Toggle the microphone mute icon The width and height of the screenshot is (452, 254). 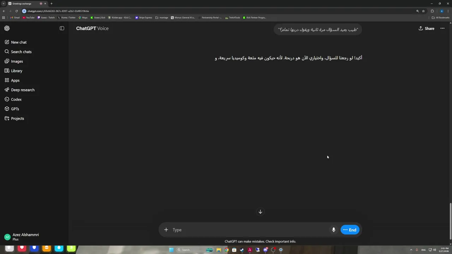click(333, 230)
